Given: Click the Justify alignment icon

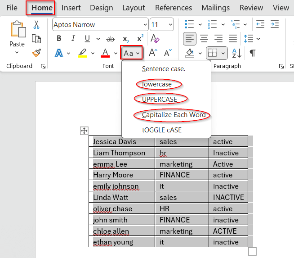Looking at the screenshot, I should [x=233, y=39].
